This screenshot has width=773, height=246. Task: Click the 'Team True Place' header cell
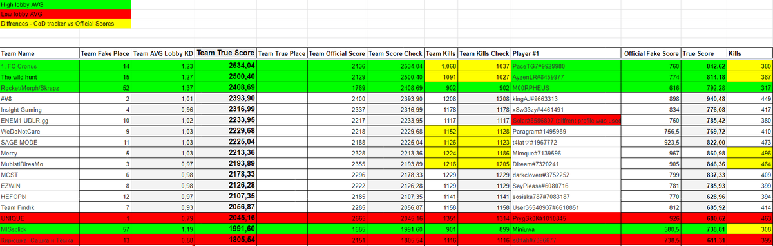click(282, 53)
